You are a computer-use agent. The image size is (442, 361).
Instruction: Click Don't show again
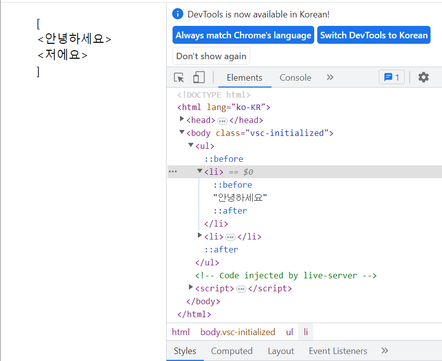click(211, 56)
